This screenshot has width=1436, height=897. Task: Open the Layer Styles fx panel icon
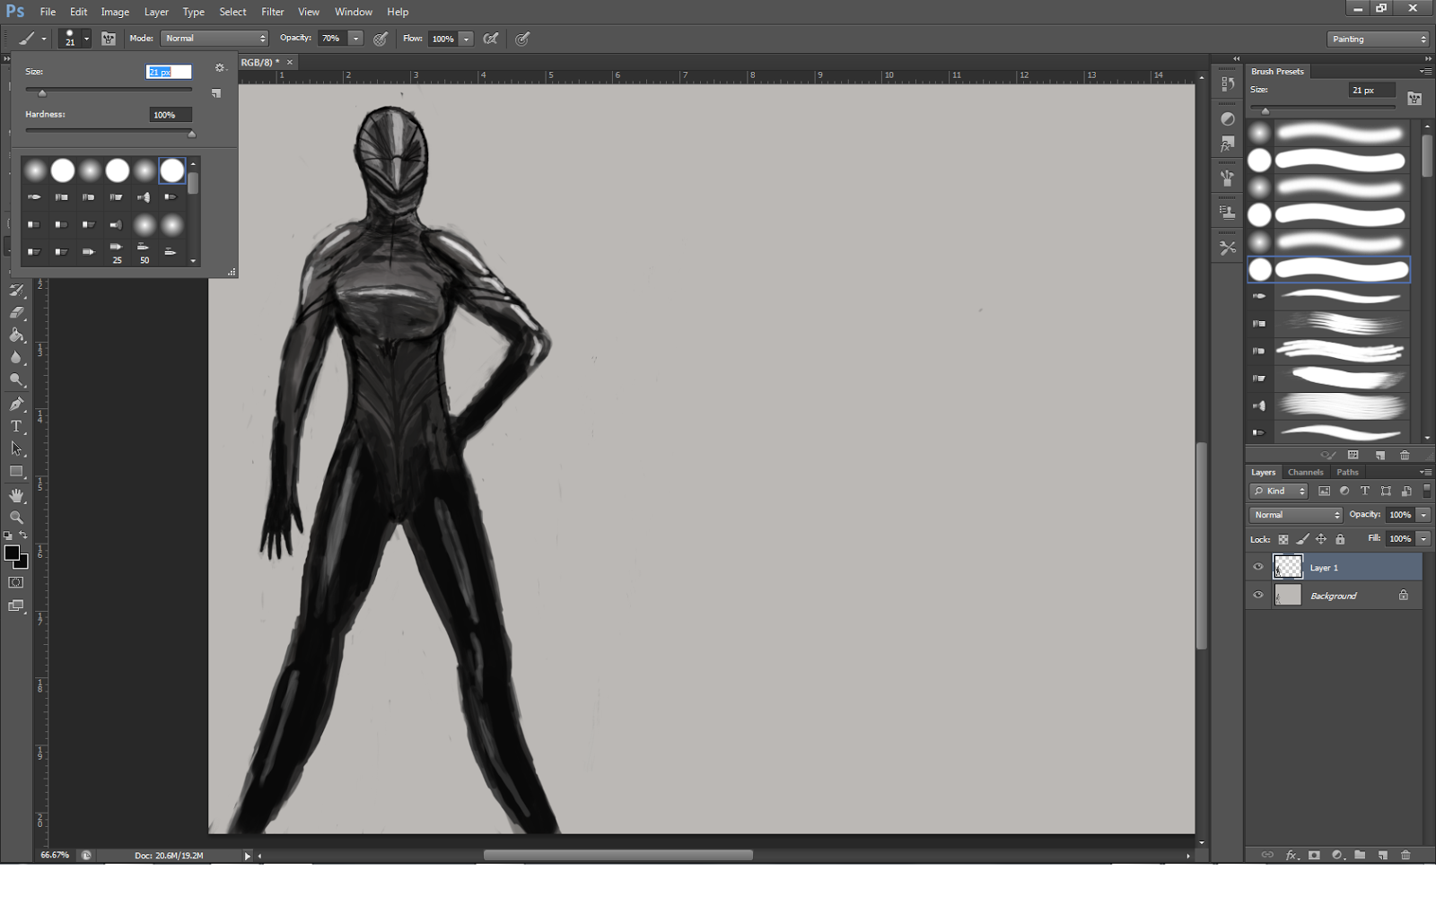point(1228,141)
